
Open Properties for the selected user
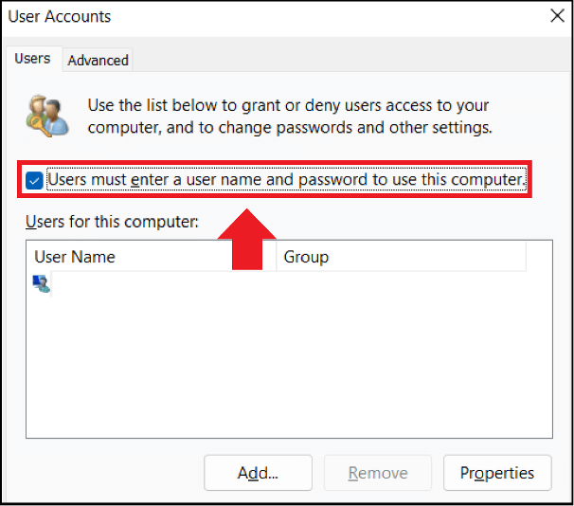click(x=497, y=473)
